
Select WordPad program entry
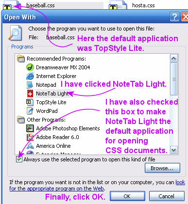(47, 111)
